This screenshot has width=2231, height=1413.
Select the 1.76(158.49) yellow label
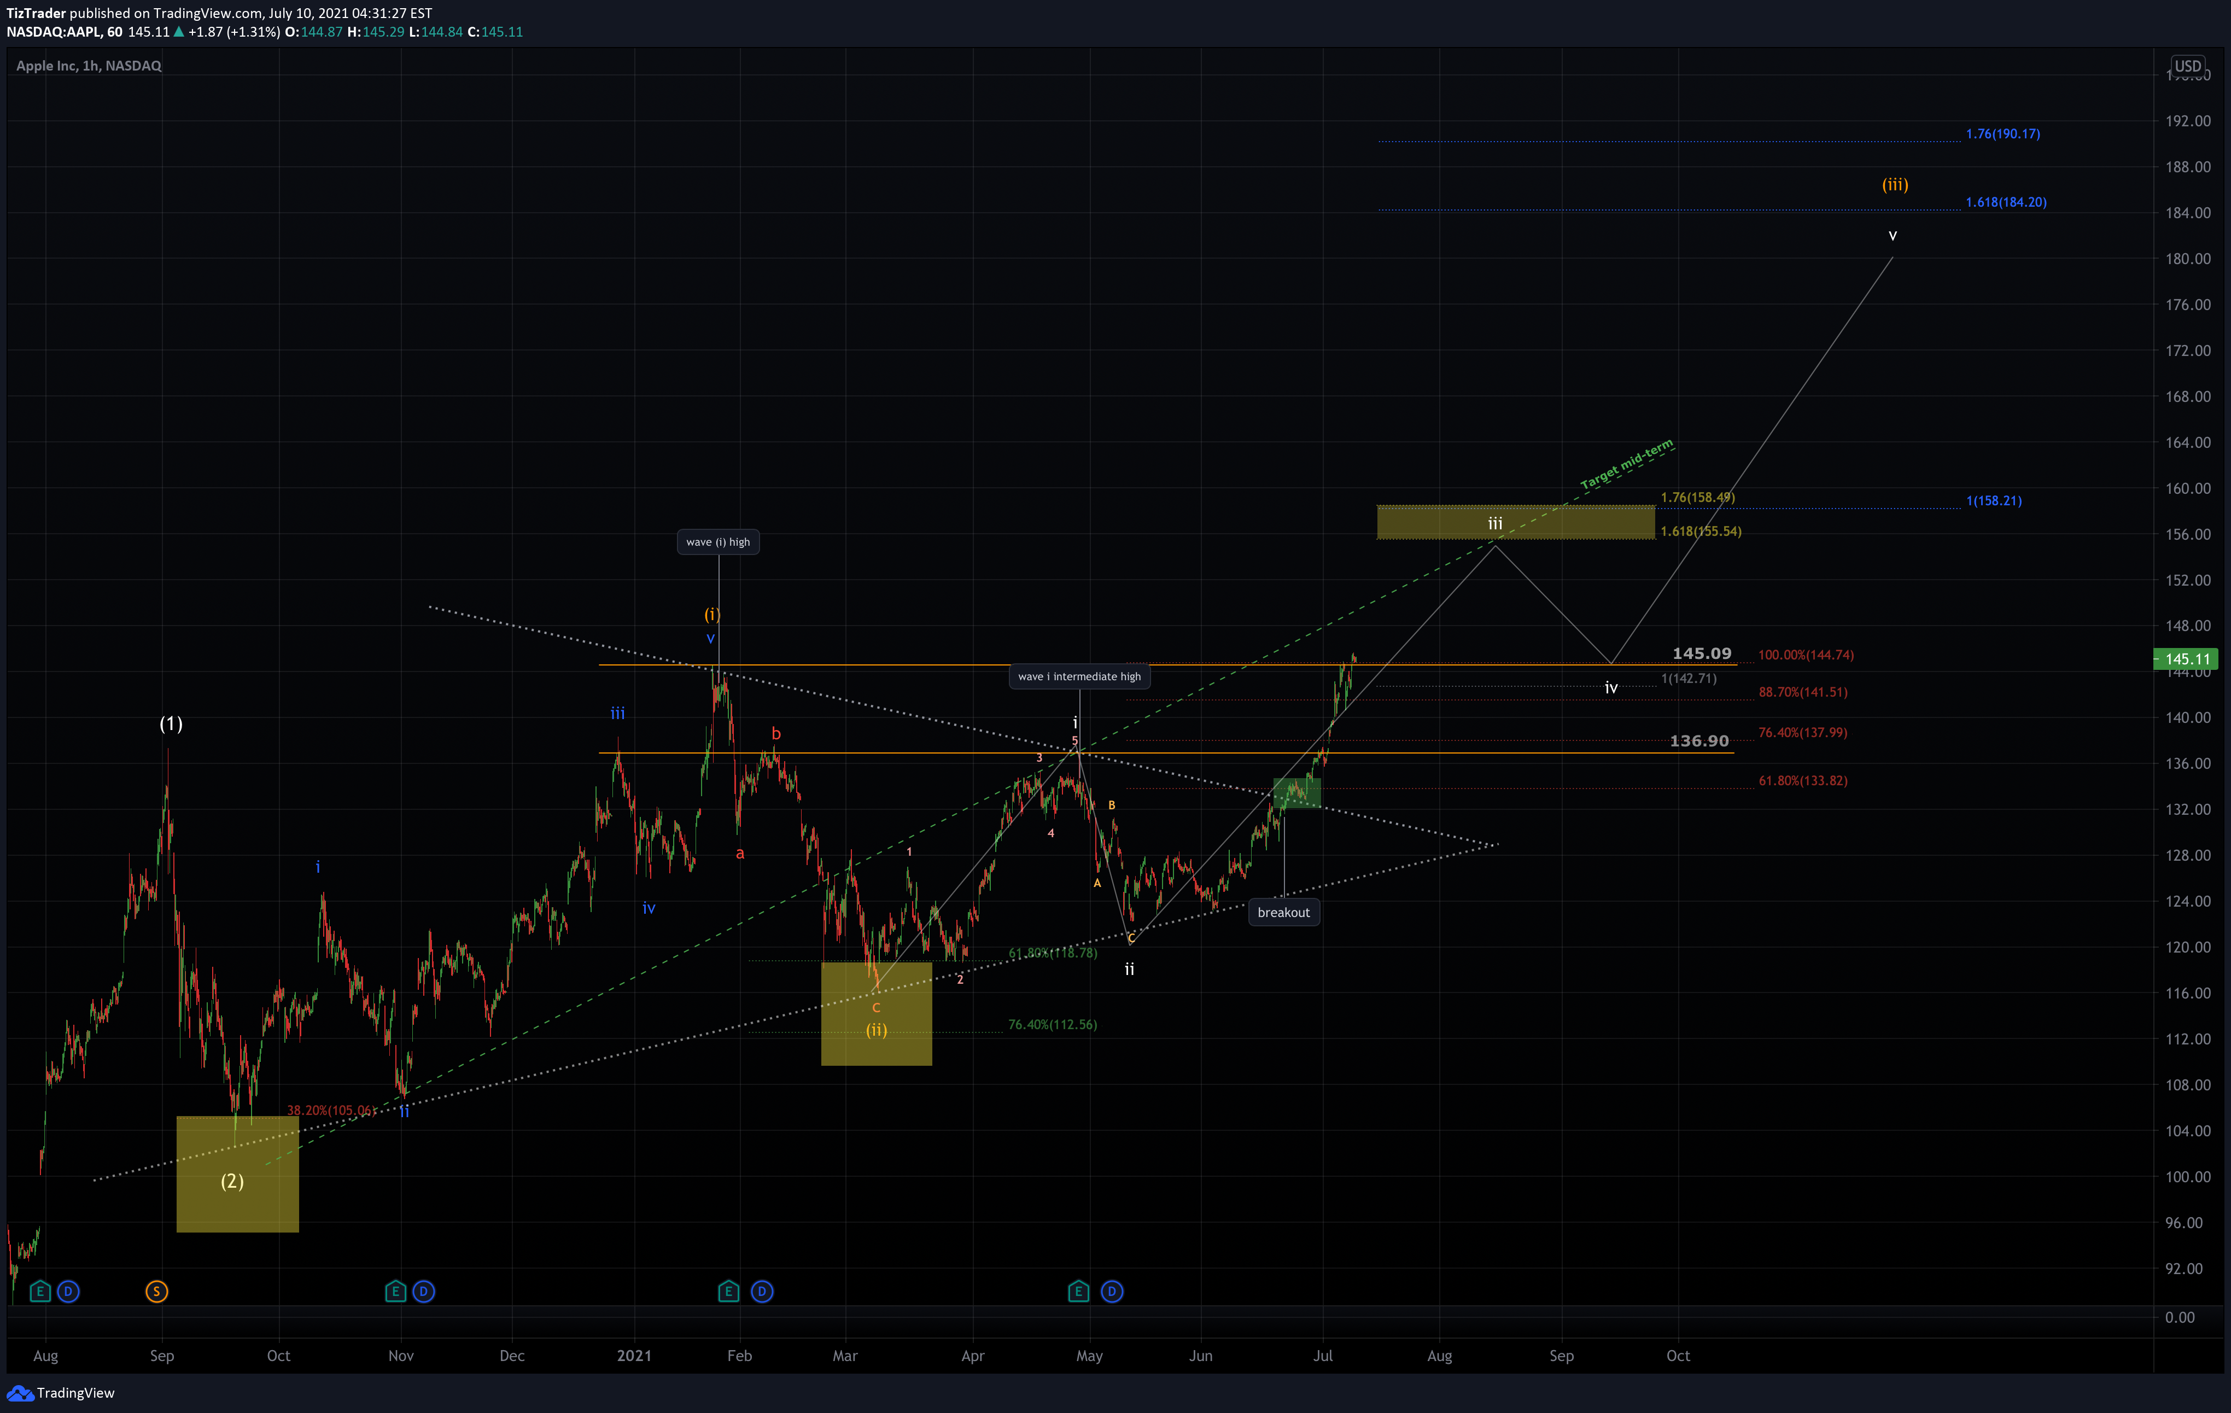coord(1697,498)
